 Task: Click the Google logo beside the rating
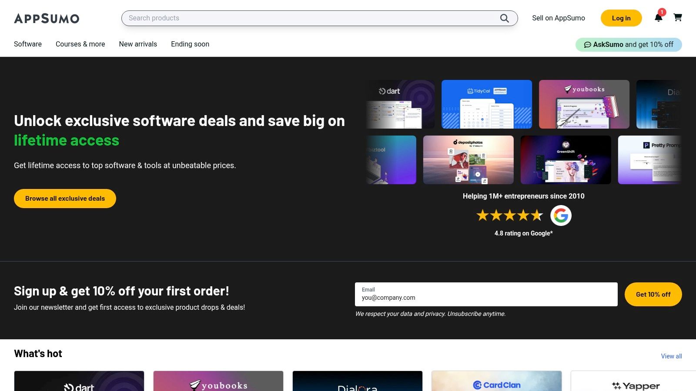(561, 215)
